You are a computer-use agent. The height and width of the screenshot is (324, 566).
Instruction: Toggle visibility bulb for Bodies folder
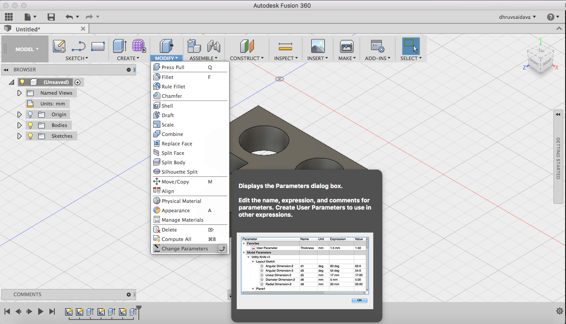[x=31, y=125]
